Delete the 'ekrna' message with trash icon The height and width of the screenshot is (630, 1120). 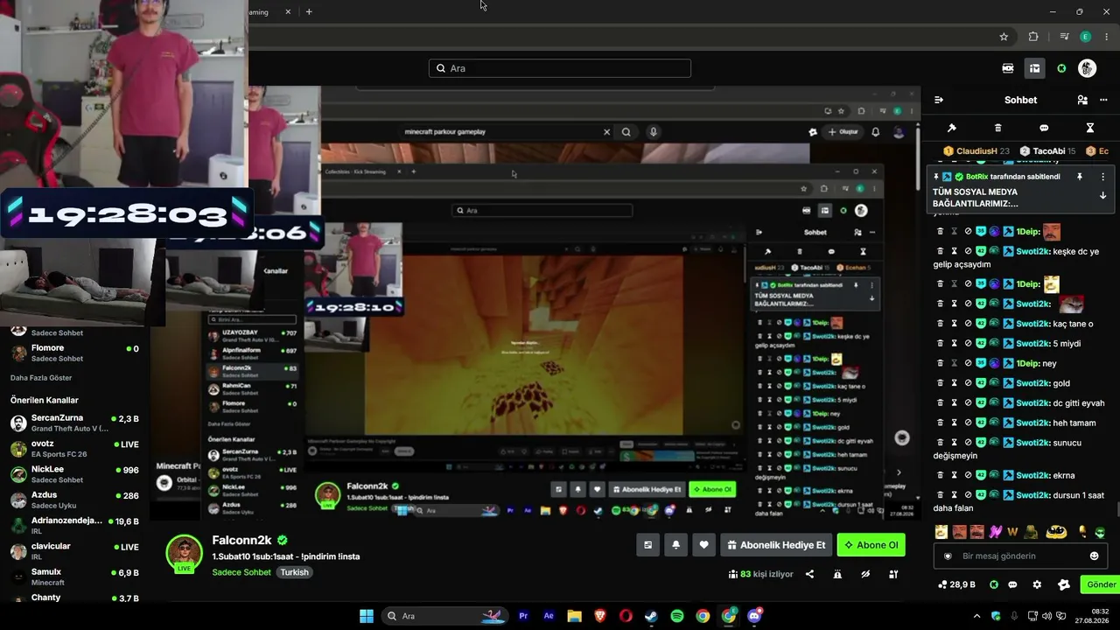tap(941, 475)
